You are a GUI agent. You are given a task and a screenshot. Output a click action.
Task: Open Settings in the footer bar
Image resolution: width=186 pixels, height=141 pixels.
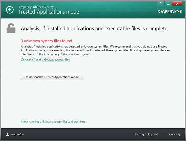(140, 134)
